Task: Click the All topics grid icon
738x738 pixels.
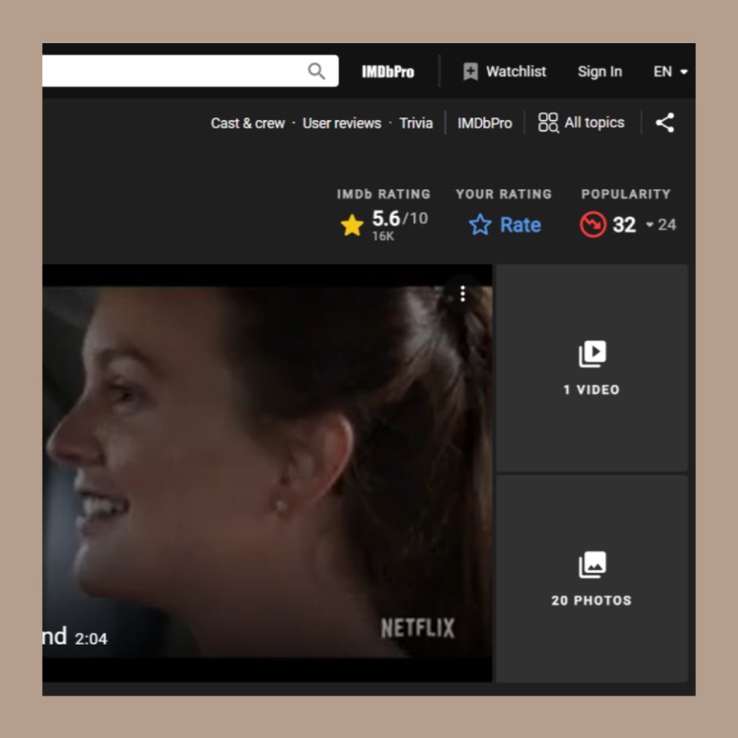Action: [x=548, y=123]
